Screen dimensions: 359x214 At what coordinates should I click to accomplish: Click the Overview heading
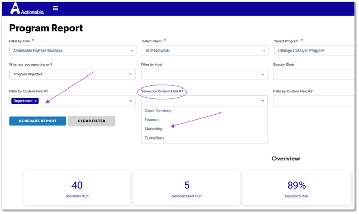pos(285,159)
